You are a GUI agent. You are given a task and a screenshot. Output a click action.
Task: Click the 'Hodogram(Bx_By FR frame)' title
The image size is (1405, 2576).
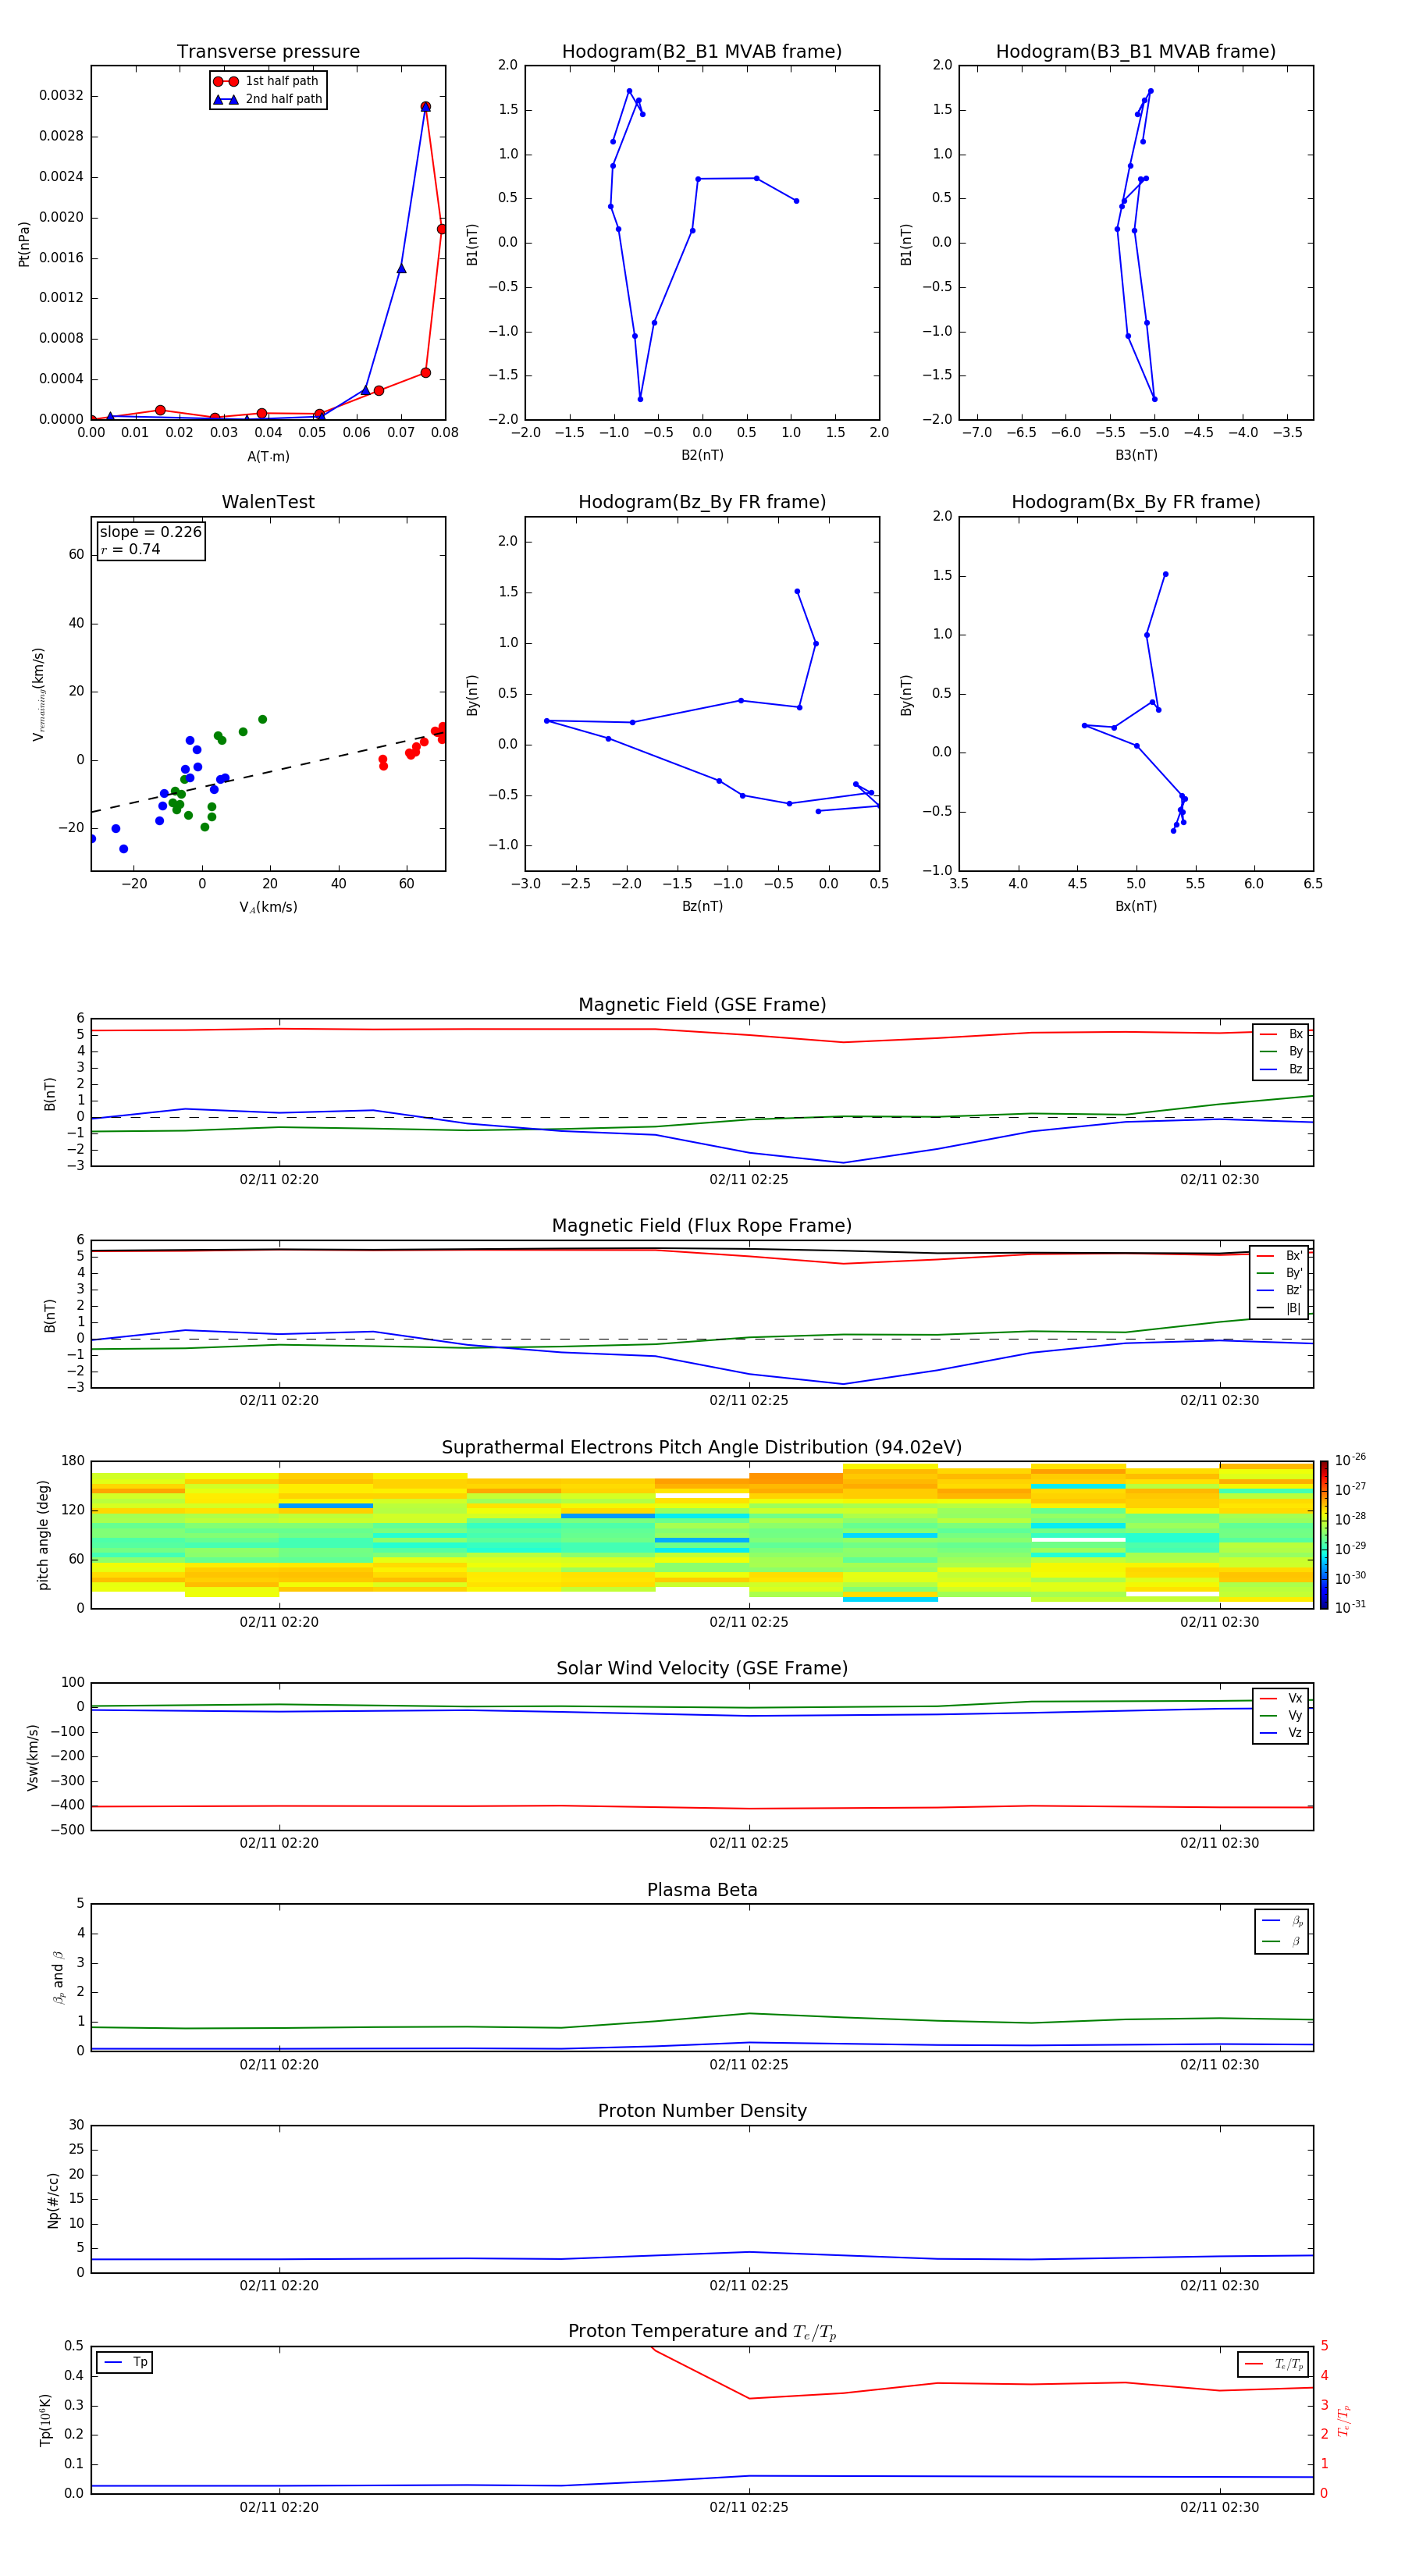[1136, 502]
